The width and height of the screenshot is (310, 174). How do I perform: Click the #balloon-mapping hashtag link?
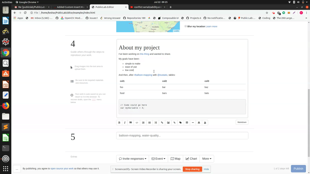pyautogui.click(x=143, y=75)
